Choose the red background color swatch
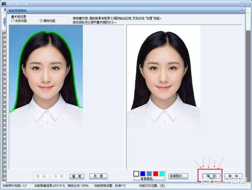This screenshot has width=252, height=190. (x=156, y=174)
